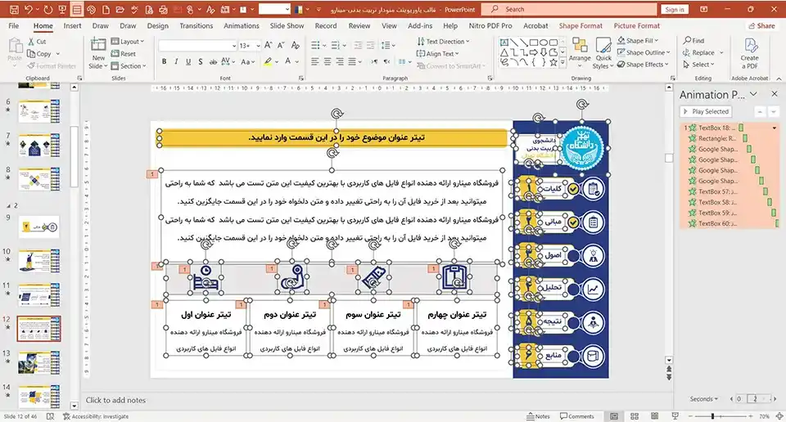Click the Save icon in title bar
Screen dimensions: 786x422
(x=14, y=10)
